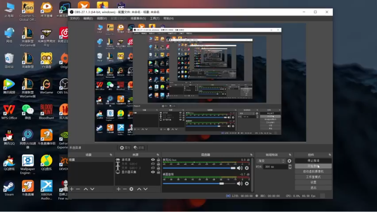The height and width of the screenshot is (212, 377).
Task: Undock the 场景 panel with its float icon
Action: coord(111,155)
